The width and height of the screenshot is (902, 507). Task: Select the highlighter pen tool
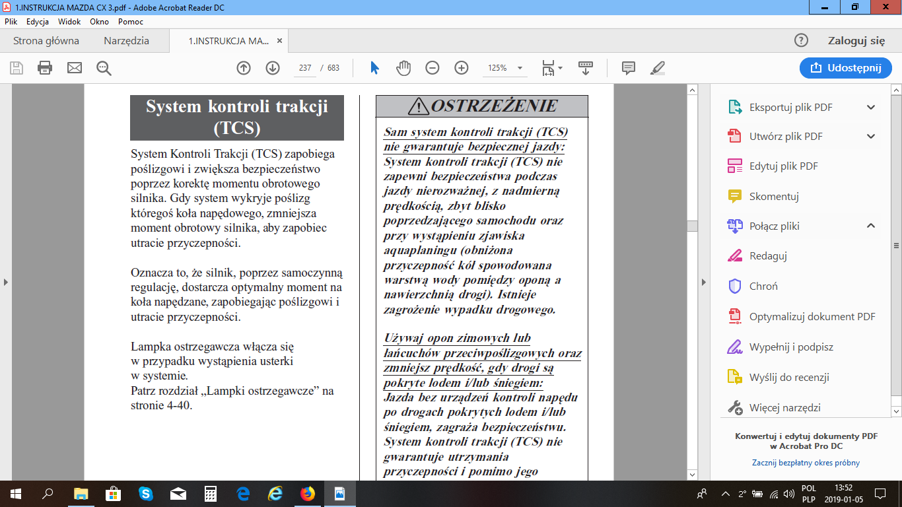coord(658,68)
